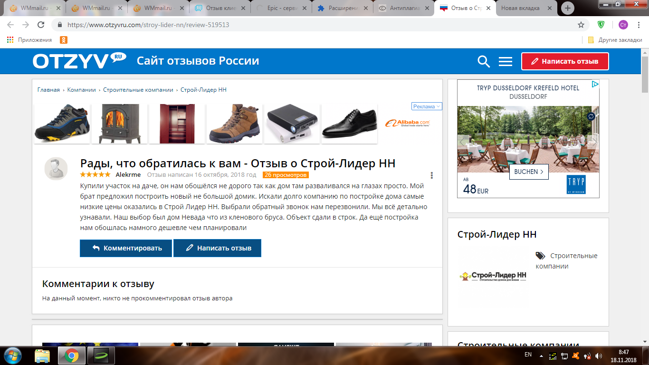Switch to the Новая вкладка tab

[x=524, y=8]
